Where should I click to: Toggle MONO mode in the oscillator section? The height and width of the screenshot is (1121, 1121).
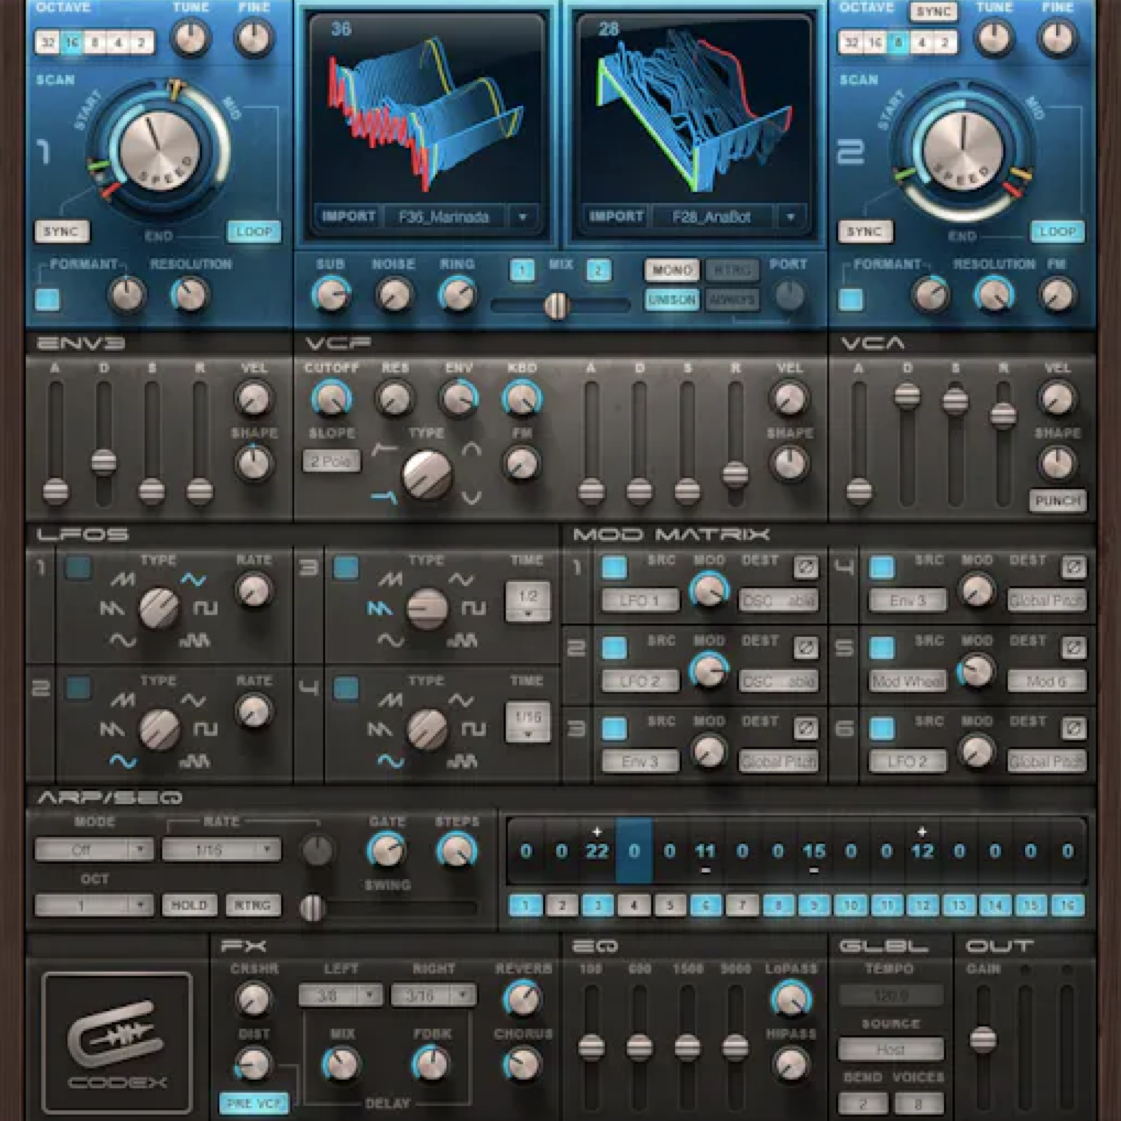[x=672, y=270]
